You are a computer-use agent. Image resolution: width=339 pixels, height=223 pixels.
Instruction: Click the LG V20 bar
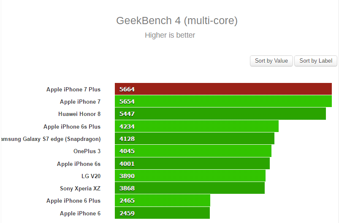point(190,176)
